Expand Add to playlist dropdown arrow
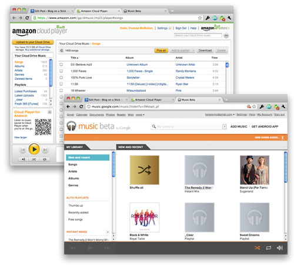 pyautogui.click(x=193, y=51)
